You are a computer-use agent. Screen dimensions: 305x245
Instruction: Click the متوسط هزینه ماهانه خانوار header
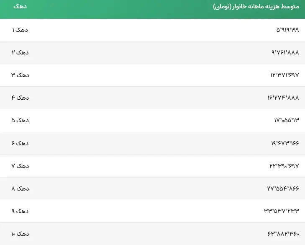[256, 7]
